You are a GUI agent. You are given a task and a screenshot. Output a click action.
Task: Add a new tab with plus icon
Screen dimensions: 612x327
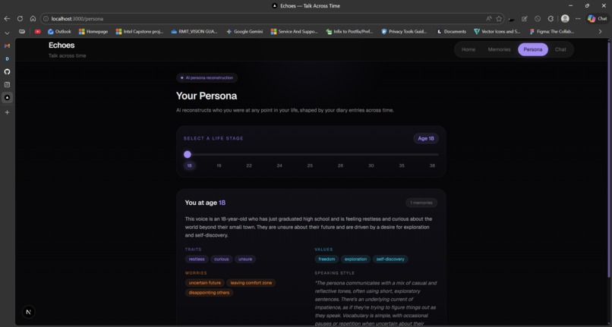[x=7, y=112]
